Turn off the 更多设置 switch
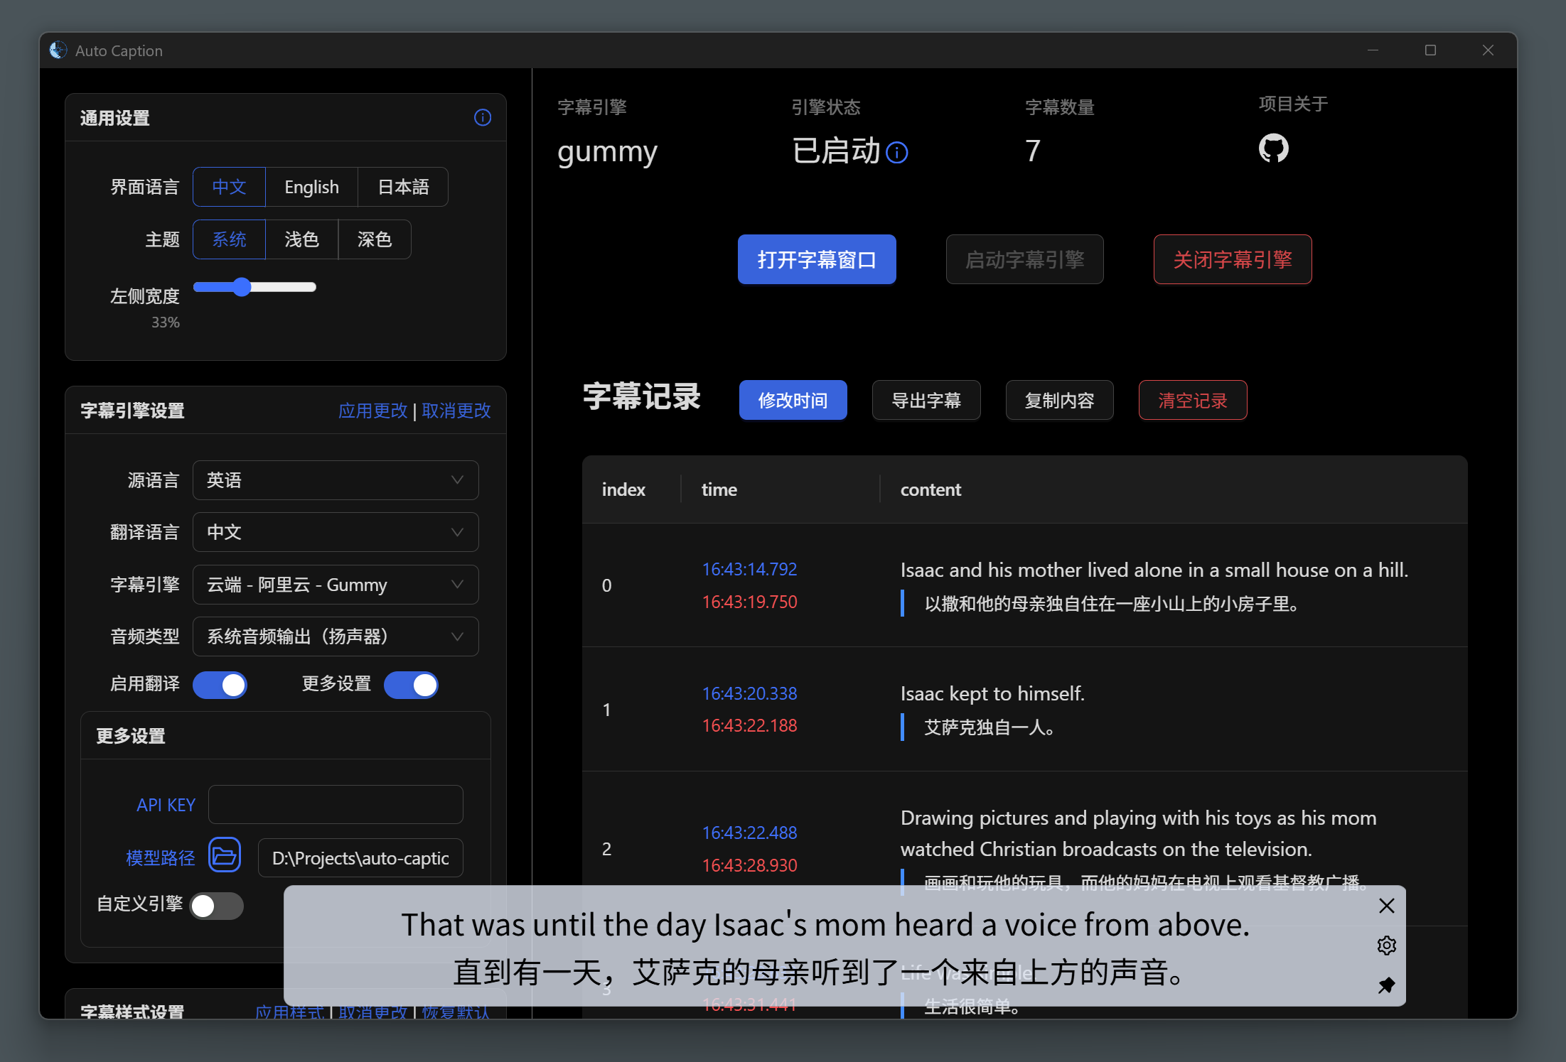Image resolution: width=1566 pixels, height=1062 pixels. point(411,685)
